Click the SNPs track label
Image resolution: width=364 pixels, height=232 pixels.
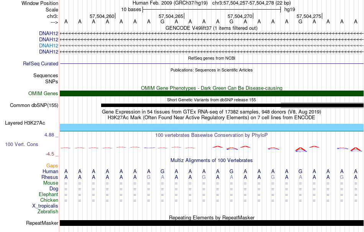52,81
